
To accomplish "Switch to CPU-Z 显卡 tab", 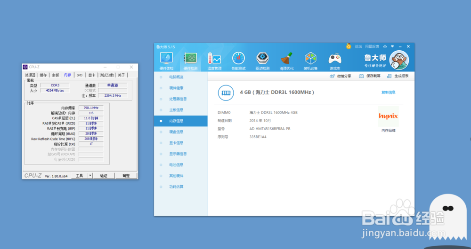I will 92,75.
